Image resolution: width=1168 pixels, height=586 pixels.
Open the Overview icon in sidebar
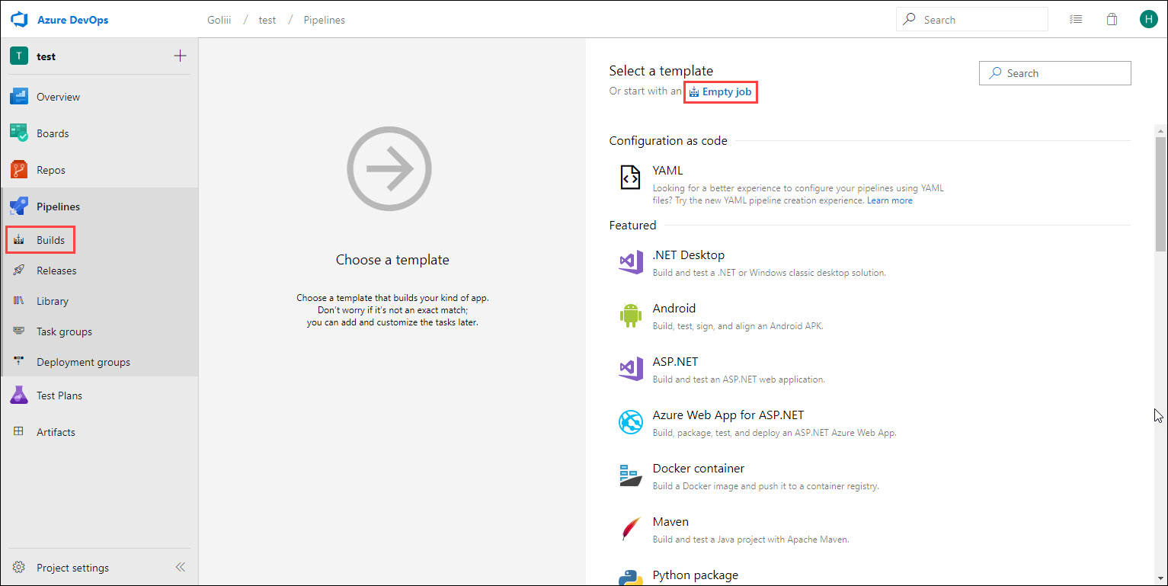click(x=19, y=97)
